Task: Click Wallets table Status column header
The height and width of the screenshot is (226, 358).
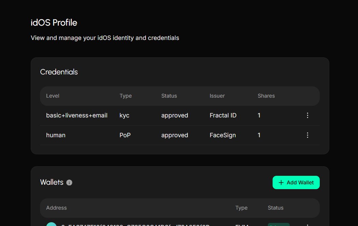Action: pos(276,208)
